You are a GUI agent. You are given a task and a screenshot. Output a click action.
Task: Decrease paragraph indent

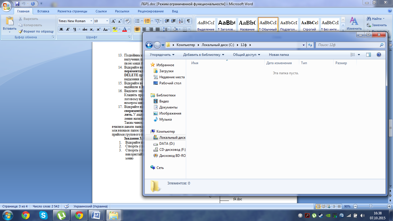pyautogui.click(x=167, y=21)
